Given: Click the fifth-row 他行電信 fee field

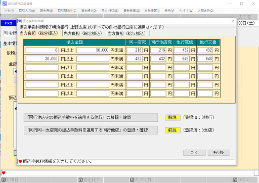Looking at the screenshot, I should coord(182,85).
